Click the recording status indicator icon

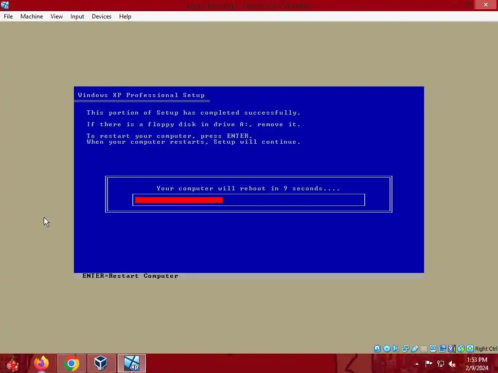point(442,349)
